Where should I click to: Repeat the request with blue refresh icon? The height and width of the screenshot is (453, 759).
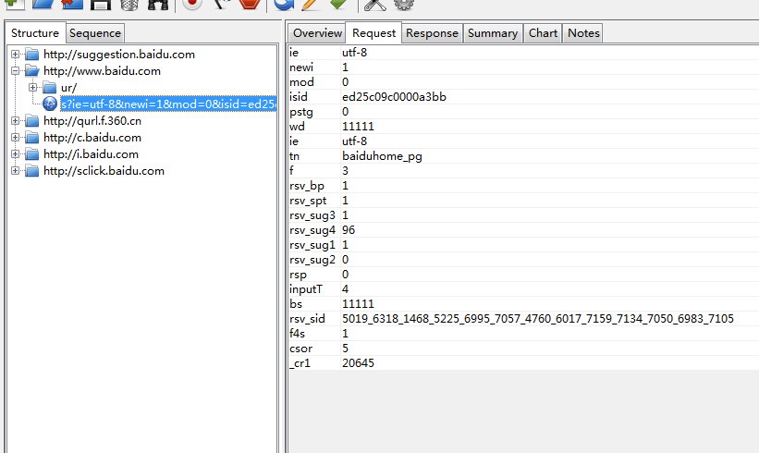284,4
